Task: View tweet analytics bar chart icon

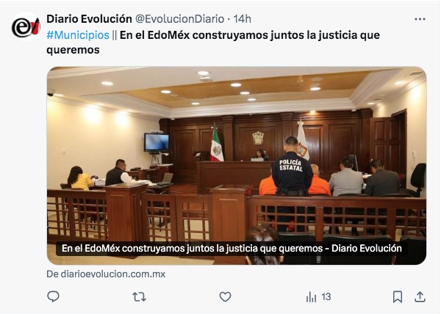Action: click(x=311, y=296)
